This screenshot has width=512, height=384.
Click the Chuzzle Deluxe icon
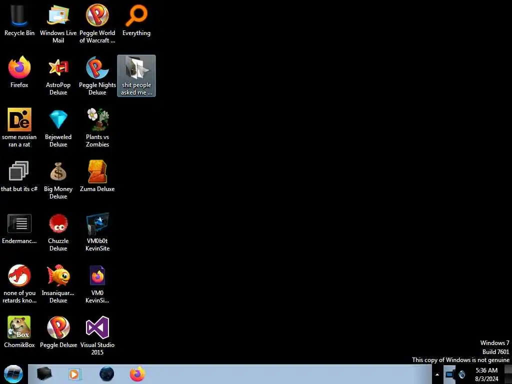(58, 223)
